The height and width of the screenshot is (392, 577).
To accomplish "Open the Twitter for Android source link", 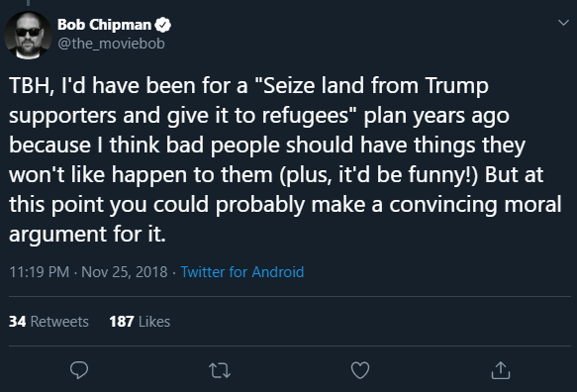I will click(242, 272).
